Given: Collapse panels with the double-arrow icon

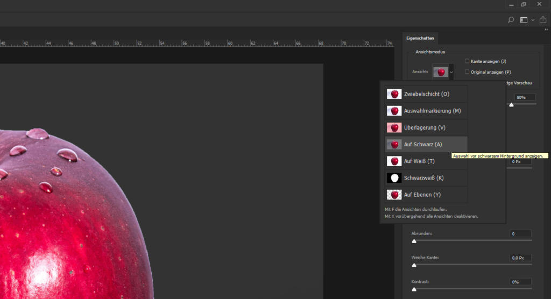Looking at the screenshot, I should [x=546, y=30].
